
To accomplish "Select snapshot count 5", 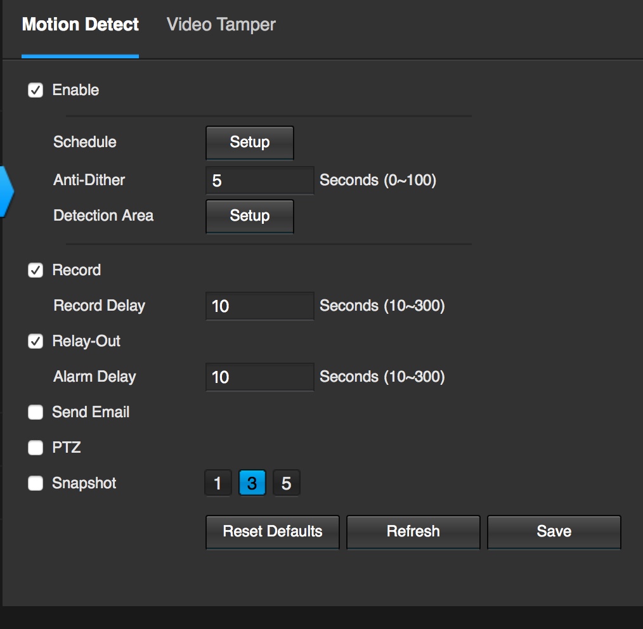I will [x=286, y=483].
